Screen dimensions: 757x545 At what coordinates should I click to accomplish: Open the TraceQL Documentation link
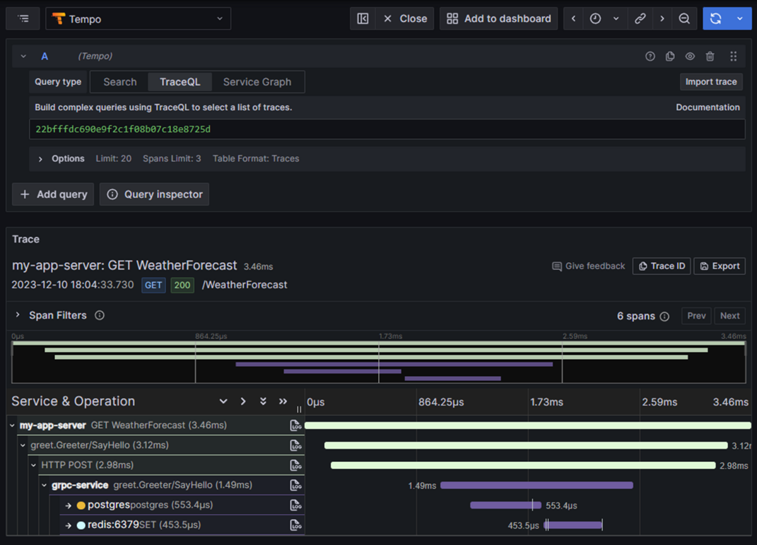click(708, 107)
